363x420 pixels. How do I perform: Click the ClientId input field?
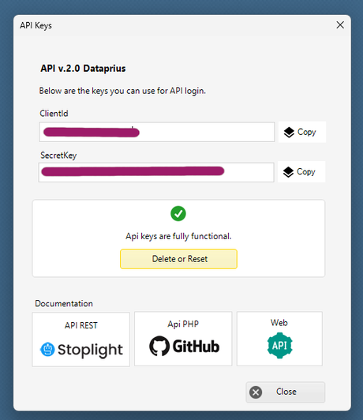(157, 132)
